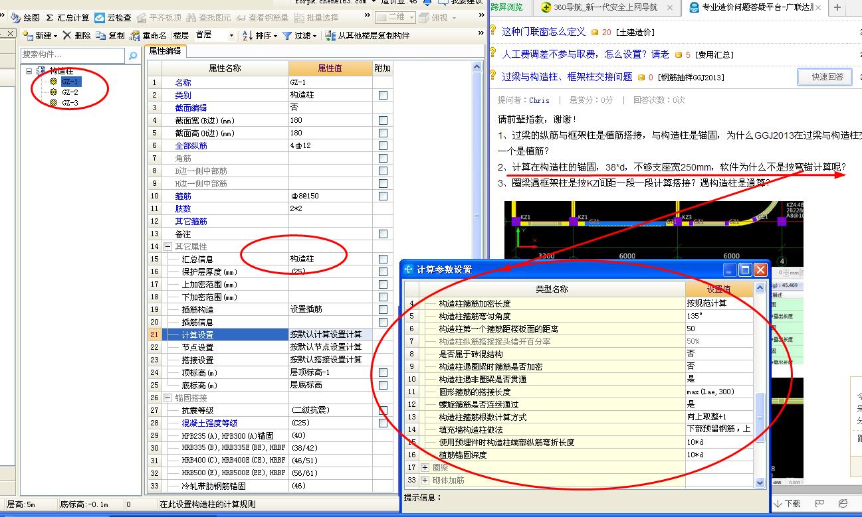The height and width of the screenshot is (517, 862).
Task: Maximize the 计算参数设置 dialog
Action: click(745, 269)
